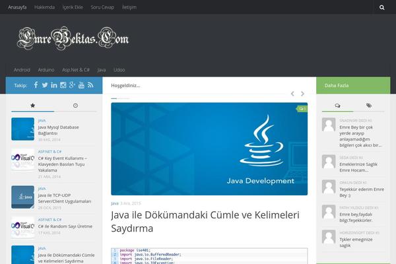Open the YouTube follow icon
The height and width of the screenshot is (264, 396).
coord(81,85)
